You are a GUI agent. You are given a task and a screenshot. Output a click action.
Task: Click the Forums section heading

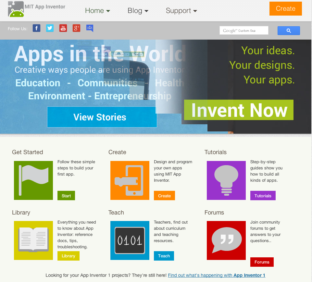coord(214,213)
